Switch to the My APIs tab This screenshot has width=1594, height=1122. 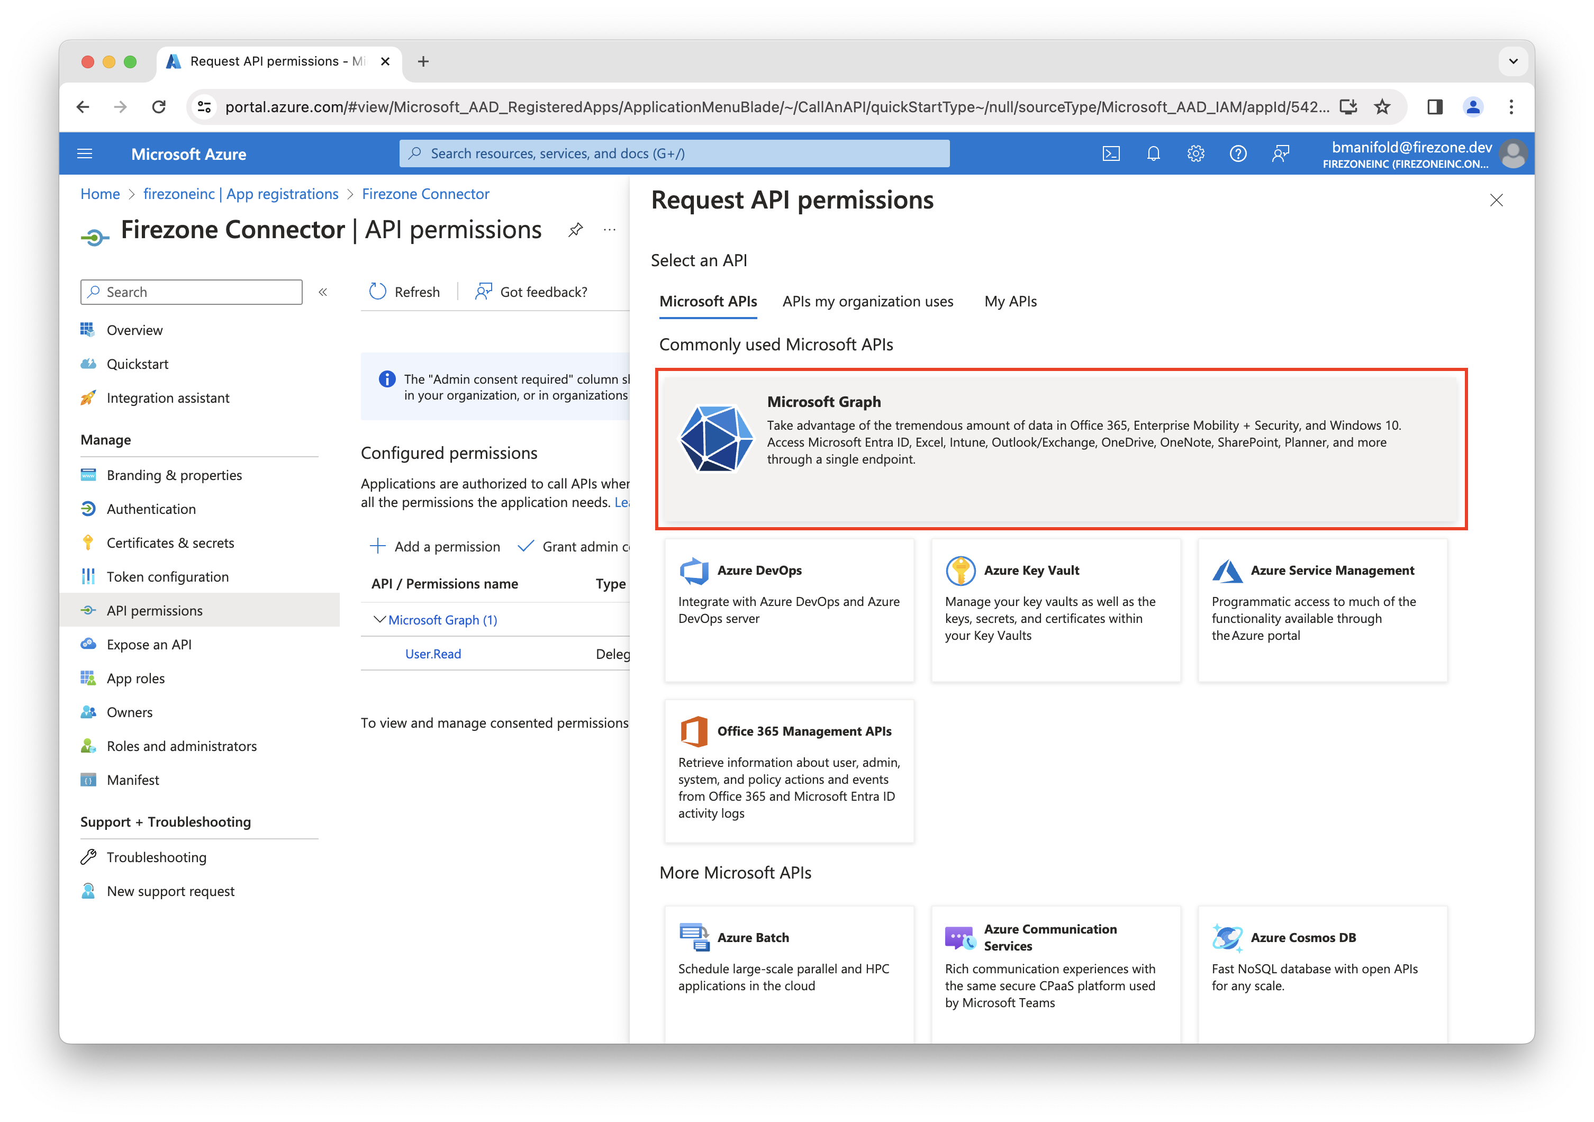(x=1010, y=301)
